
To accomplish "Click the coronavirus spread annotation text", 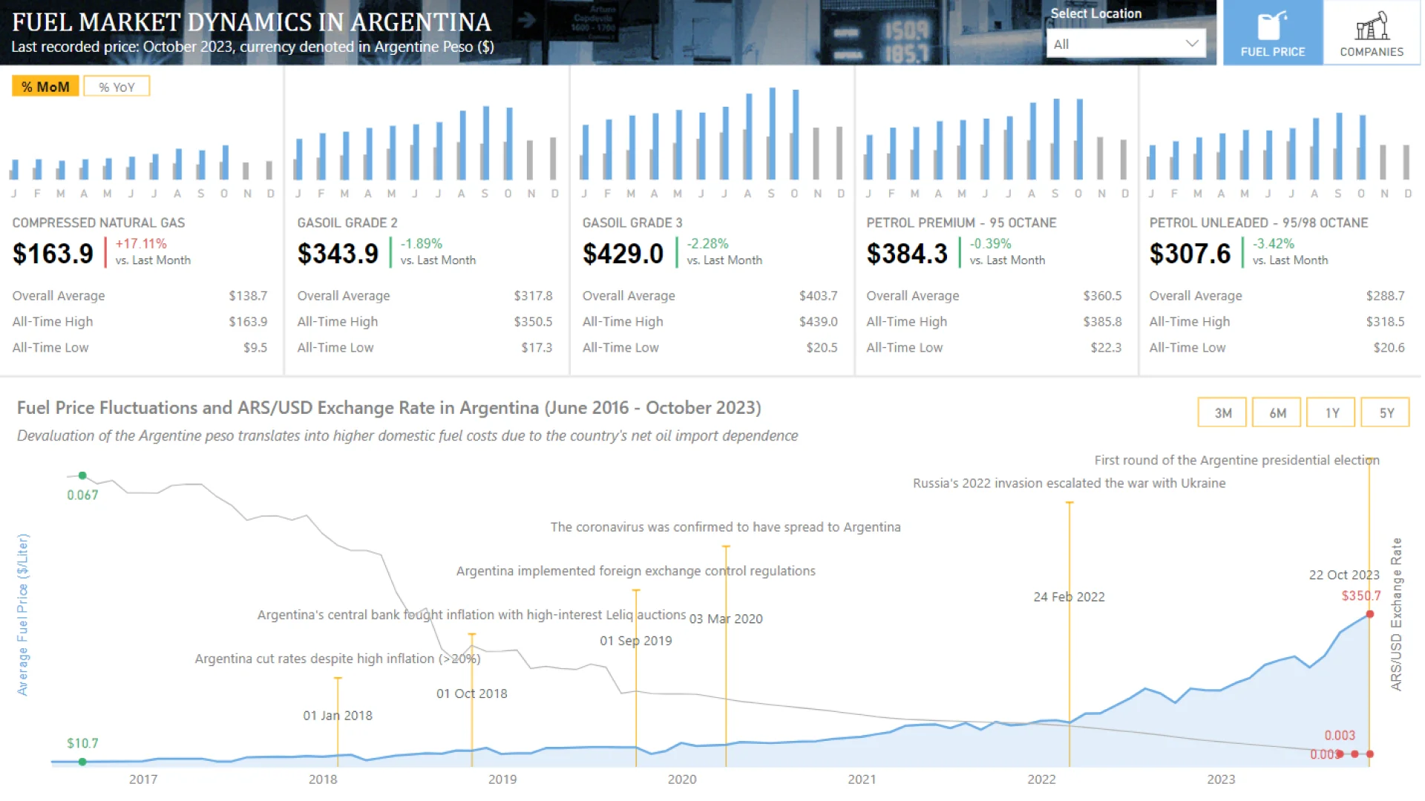I will click(725, 527).
